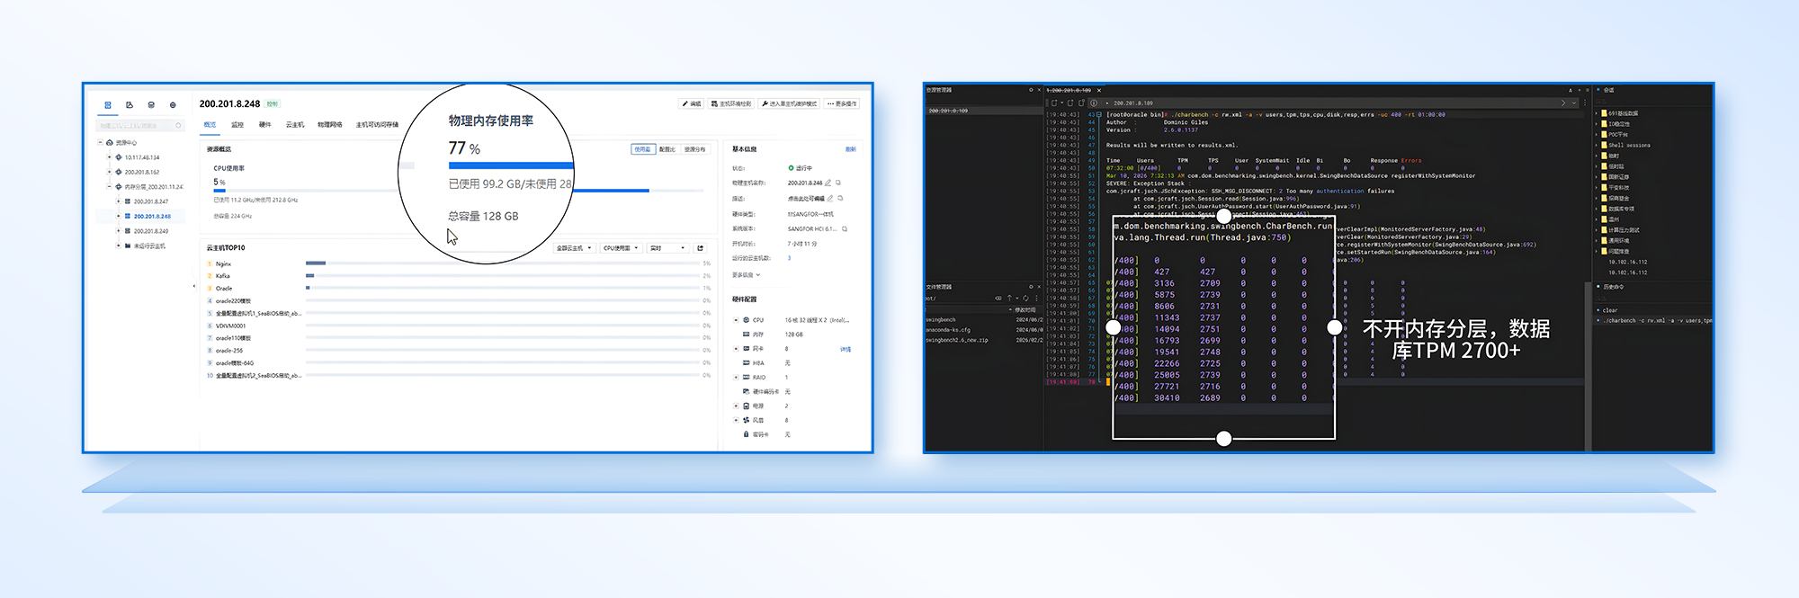Viewport: 1799px width, 598px height.
Task: Click the storage database icon in sidebar
Action: [151, 105]
